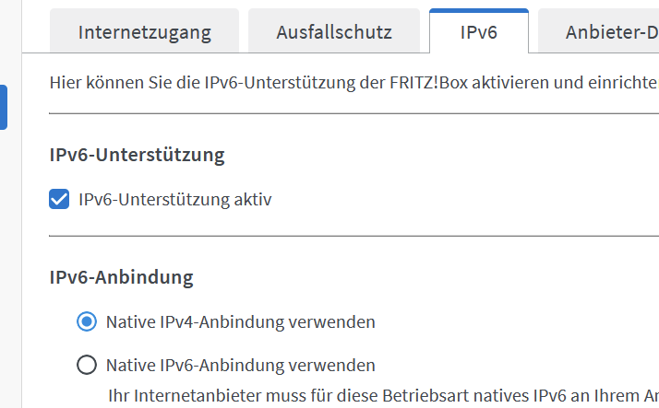Select the IPv6 tab

pyautogui.click(x=479, y=31)
